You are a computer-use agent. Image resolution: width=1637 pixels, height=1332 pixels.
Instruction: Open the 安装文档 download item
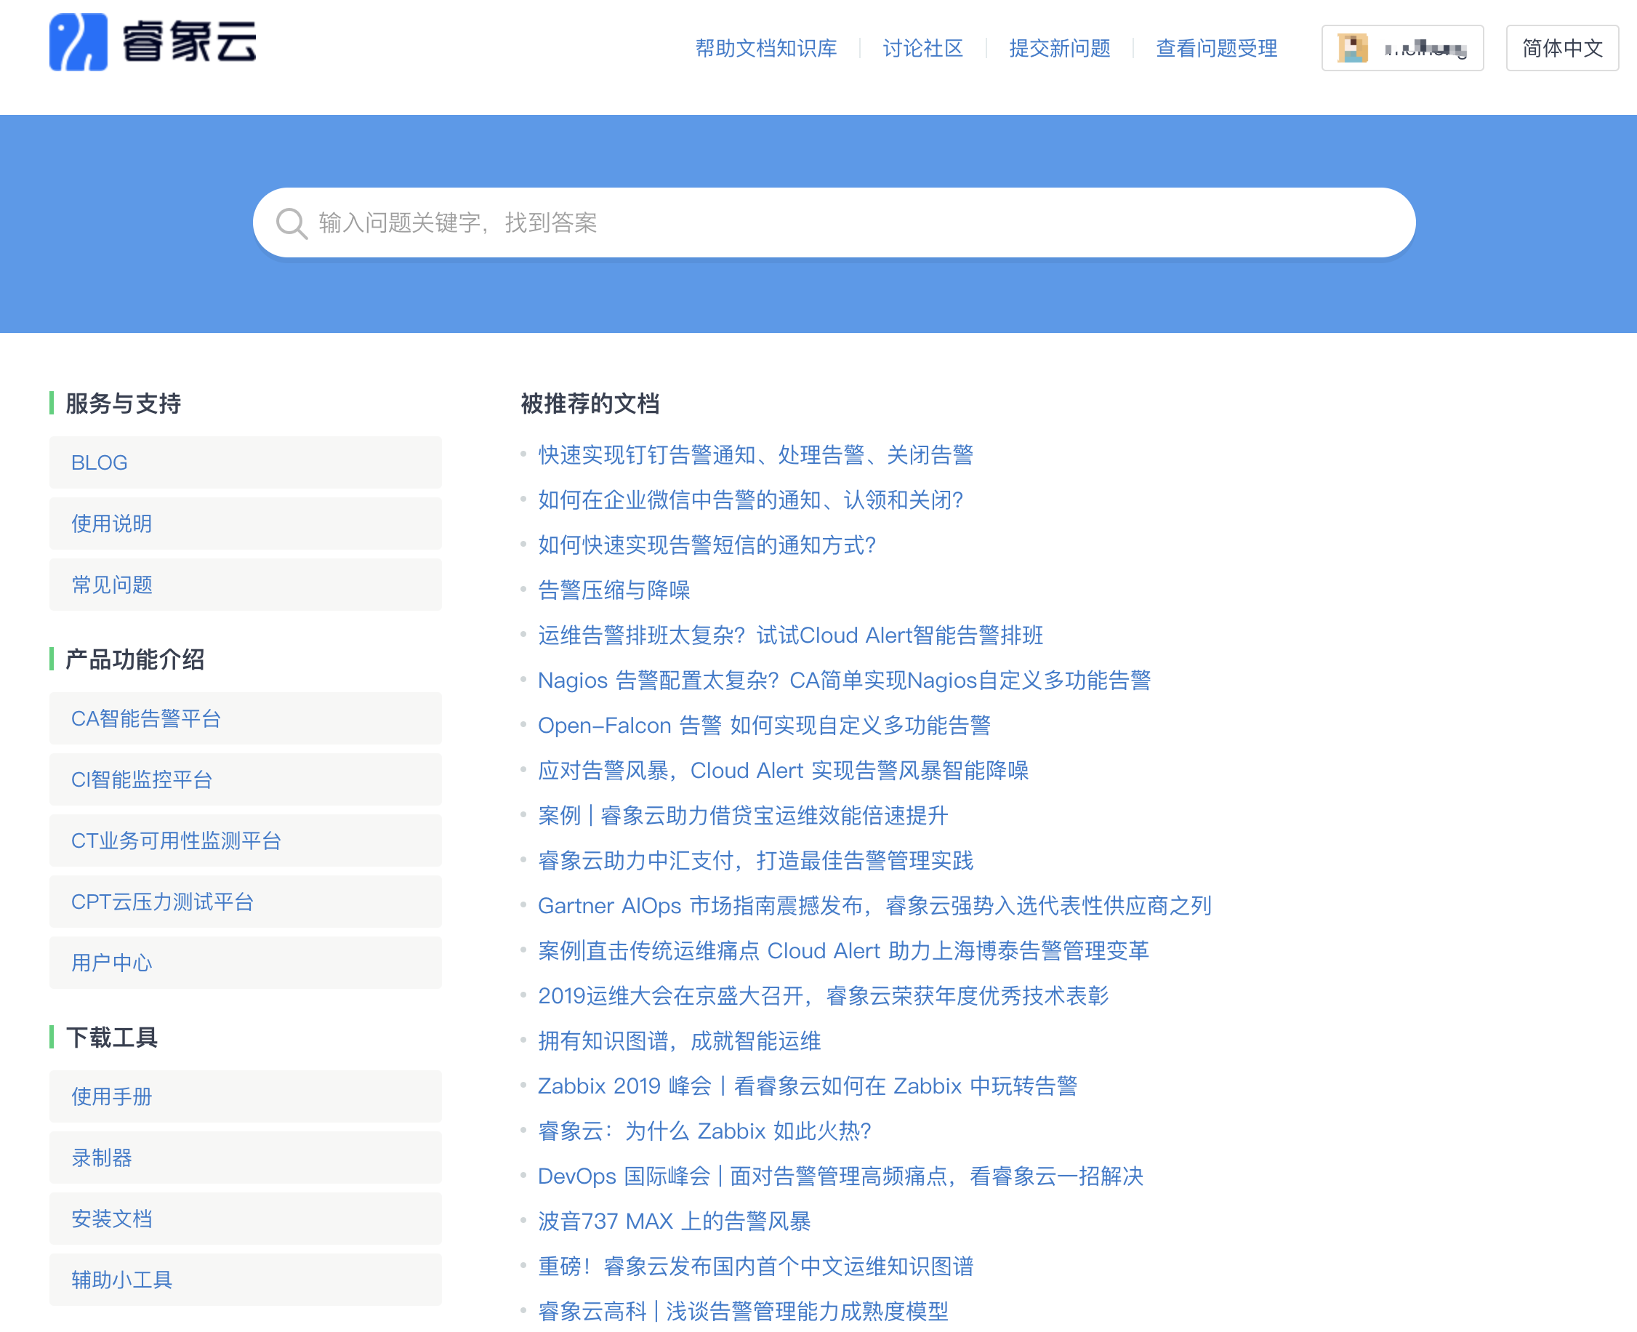[246, 1219]
